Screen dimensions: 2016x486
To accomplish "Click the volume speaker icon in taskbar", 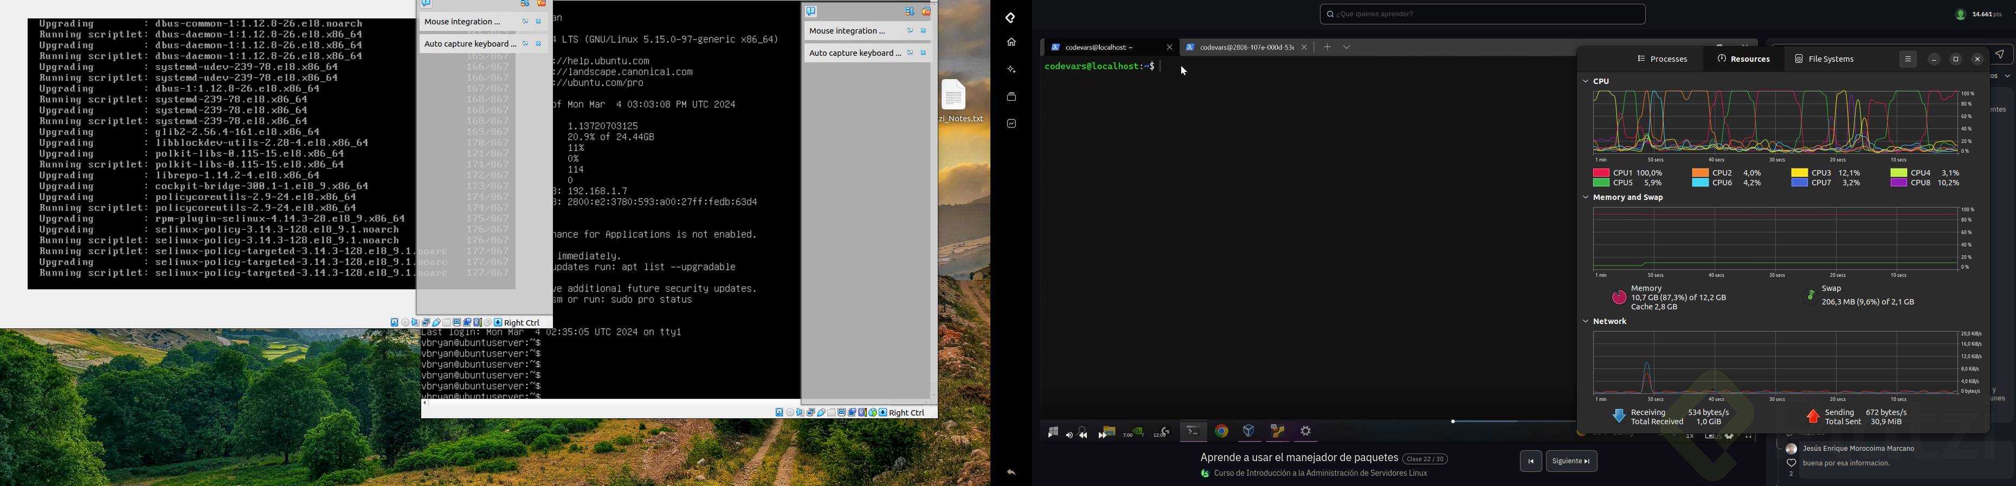I will pyautogui.click(x=1069, y=435).
